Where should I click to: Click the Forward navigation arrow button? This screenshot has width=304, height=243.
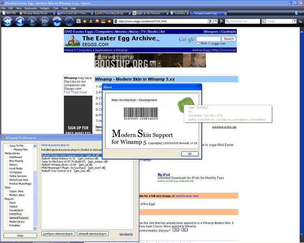click(x=32, y=21)
